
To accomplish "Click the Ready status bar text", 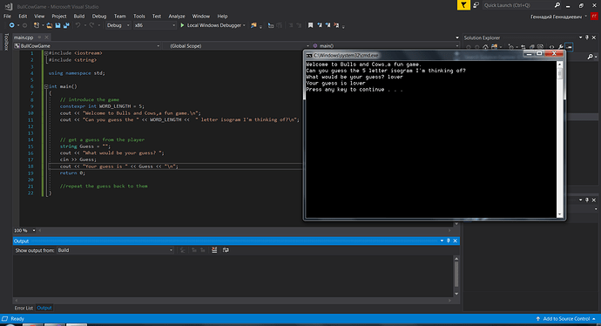I will (x=17, y=319).
